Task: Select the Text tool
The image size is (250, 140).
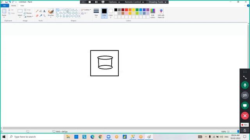Action: (44, 11)
